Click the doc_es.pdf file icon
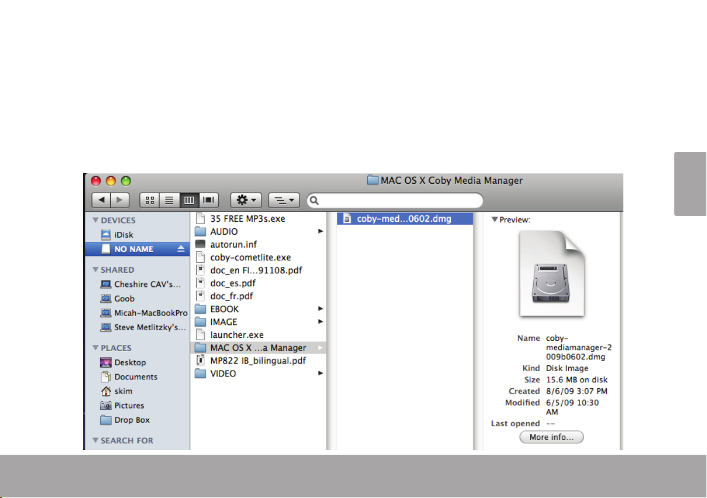 tap(200, 283)
